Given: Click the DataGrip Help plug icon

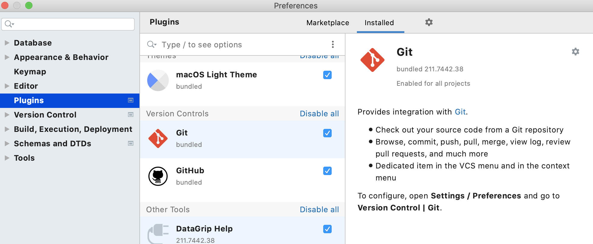Looking at the screenshot, I should (158, 233).
